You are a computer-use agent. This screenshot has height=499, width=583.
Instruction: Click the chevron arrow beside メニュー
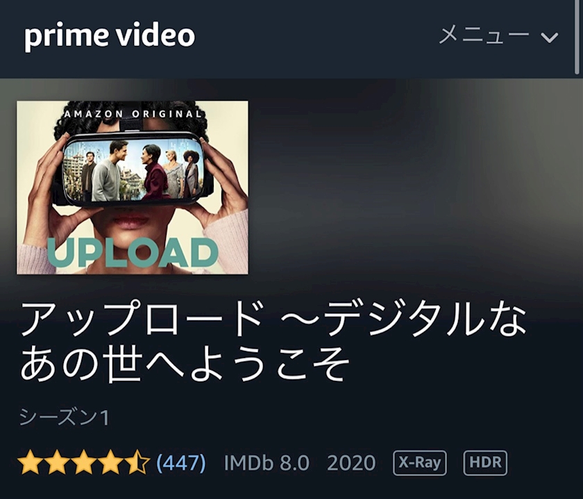[549, 38]
